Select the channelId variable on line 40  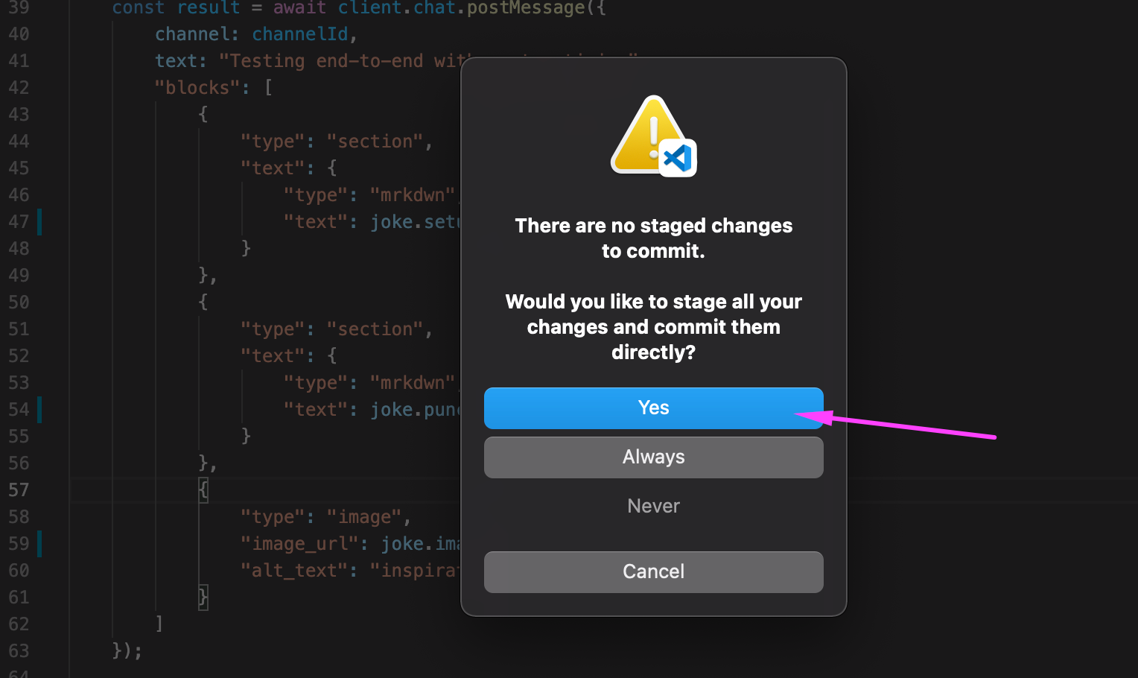[300, 34]
